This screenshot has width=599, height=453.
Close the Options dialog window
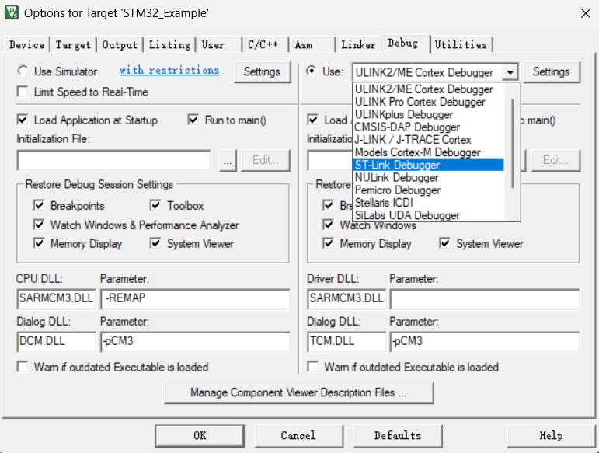pyautogui.click(x=585, y=13)
